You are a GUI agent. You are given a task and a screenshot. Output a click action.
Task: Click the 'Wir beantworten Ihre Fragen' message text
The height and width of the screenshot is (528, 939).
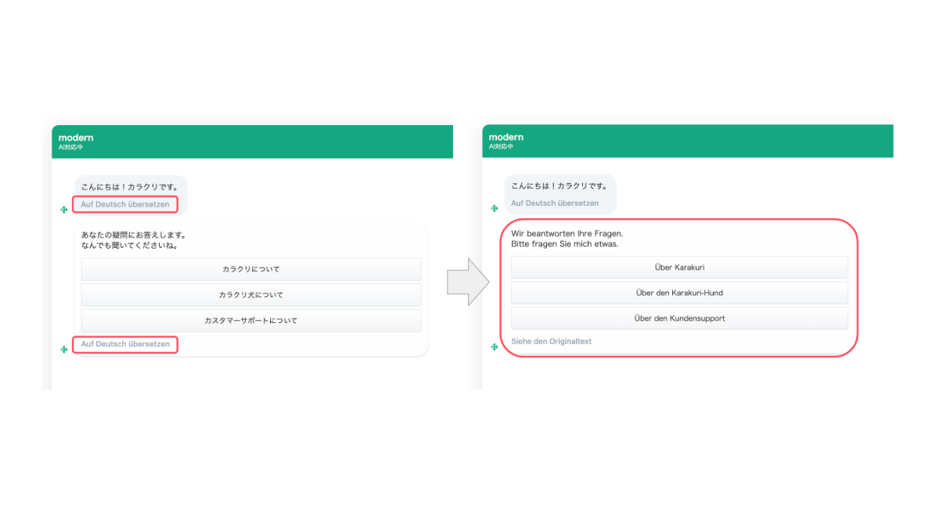(x=567, y=233)
